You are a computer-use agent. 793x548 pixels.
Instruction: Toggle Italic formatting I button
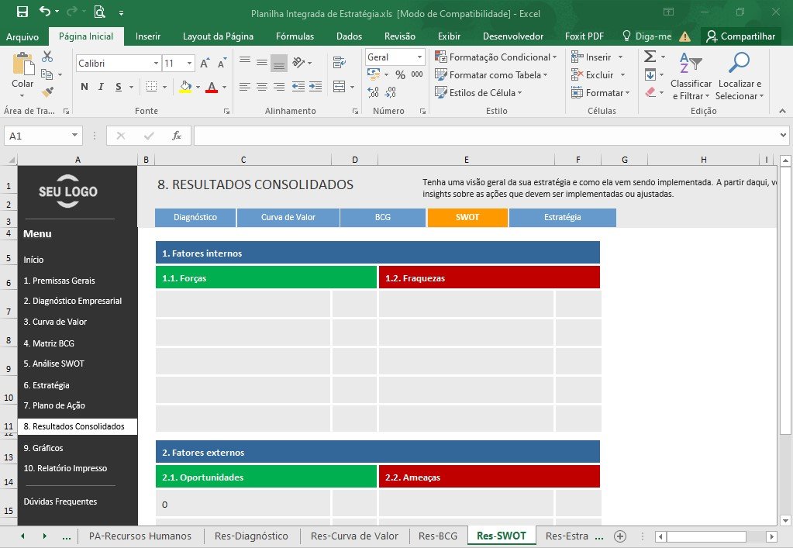coord(101,87)
